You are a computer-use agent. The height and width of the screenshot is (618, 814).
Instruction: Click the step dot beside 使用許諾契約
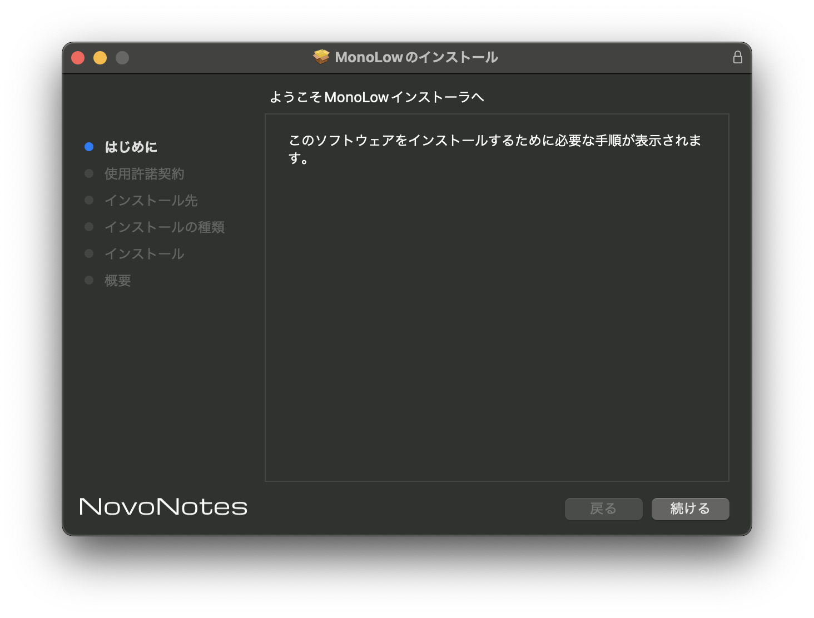click(89, 173)
